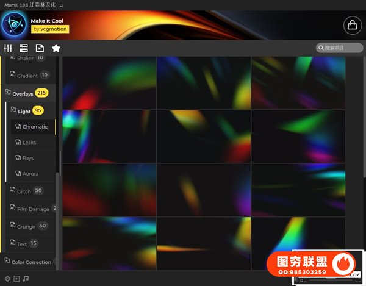This screenshot has width=366, height=286.
Task: Click the 'by vcgmotion' author badge
Action: coord(51,29)
